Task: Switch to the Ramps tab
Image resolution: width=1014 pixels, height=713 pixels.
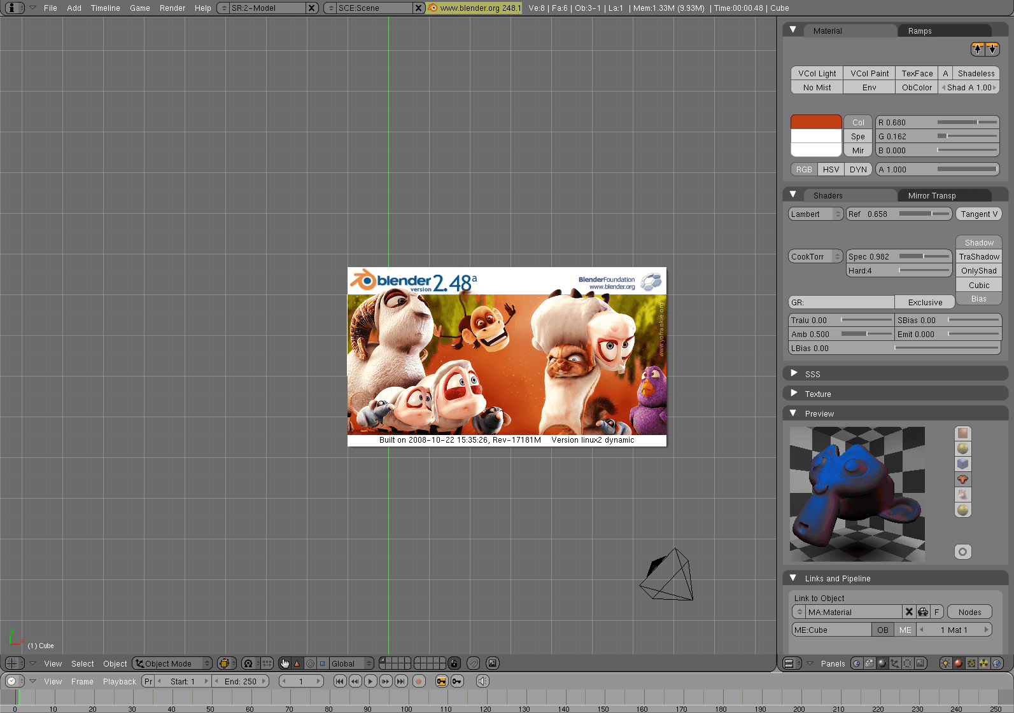Action: coord(945,31)
